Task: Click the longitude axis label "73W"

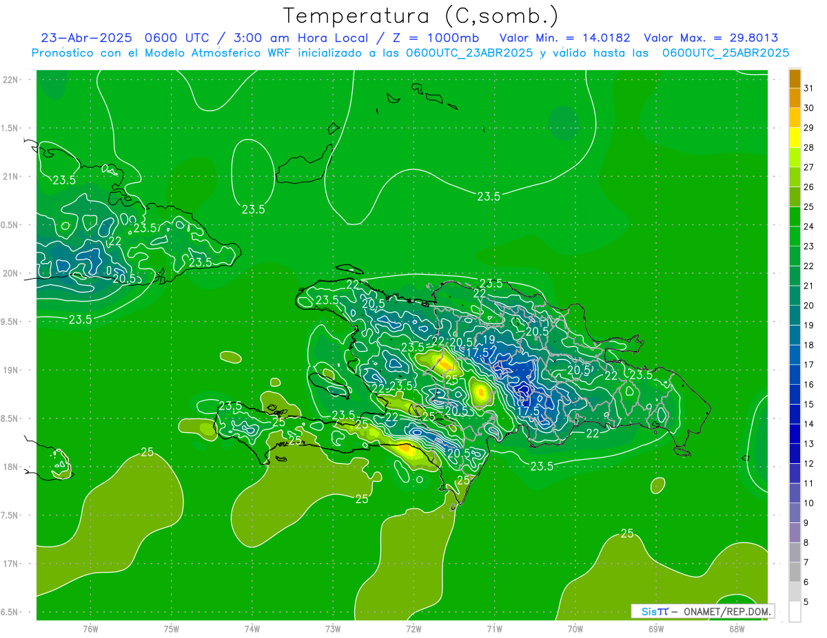Action: coord(333,629)
